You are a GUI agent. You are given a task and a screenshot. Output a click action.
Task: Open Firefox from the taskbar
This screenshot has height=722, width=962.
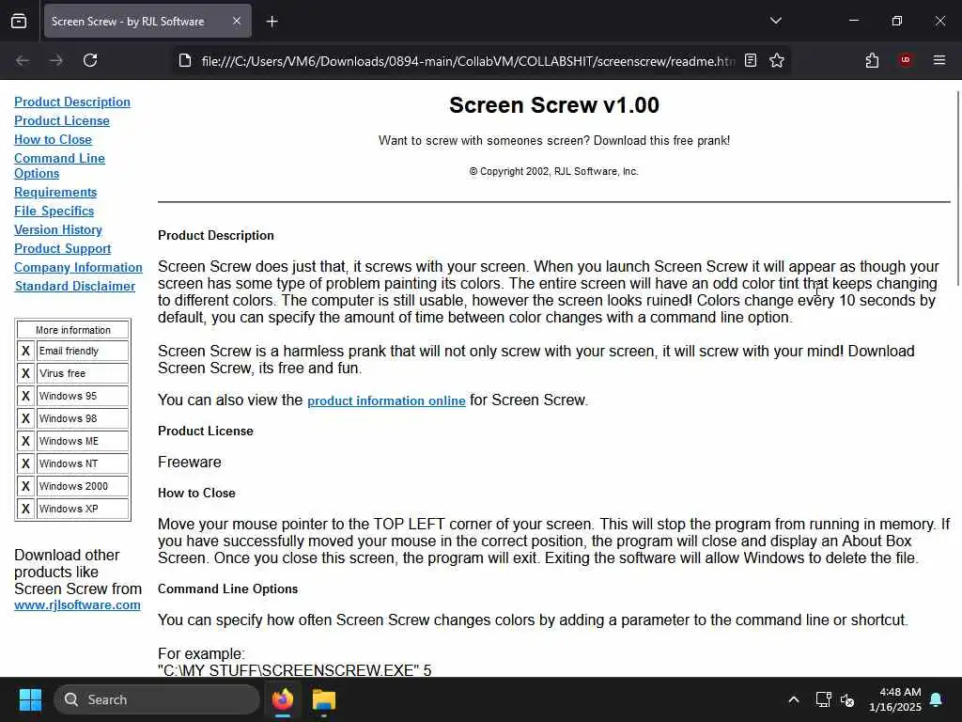click(x=283, y=699)
